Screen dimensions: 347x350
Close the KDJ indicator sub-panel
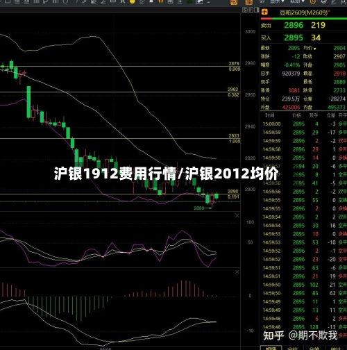tap(237, 216)
